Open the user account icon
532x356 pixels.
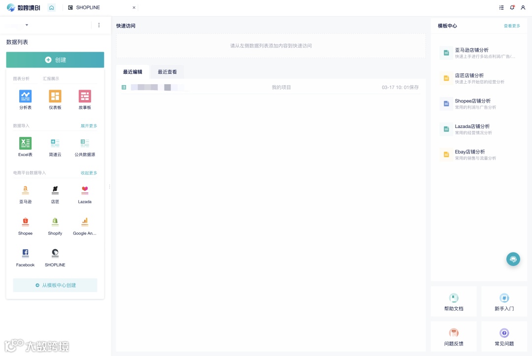[523, 7]
